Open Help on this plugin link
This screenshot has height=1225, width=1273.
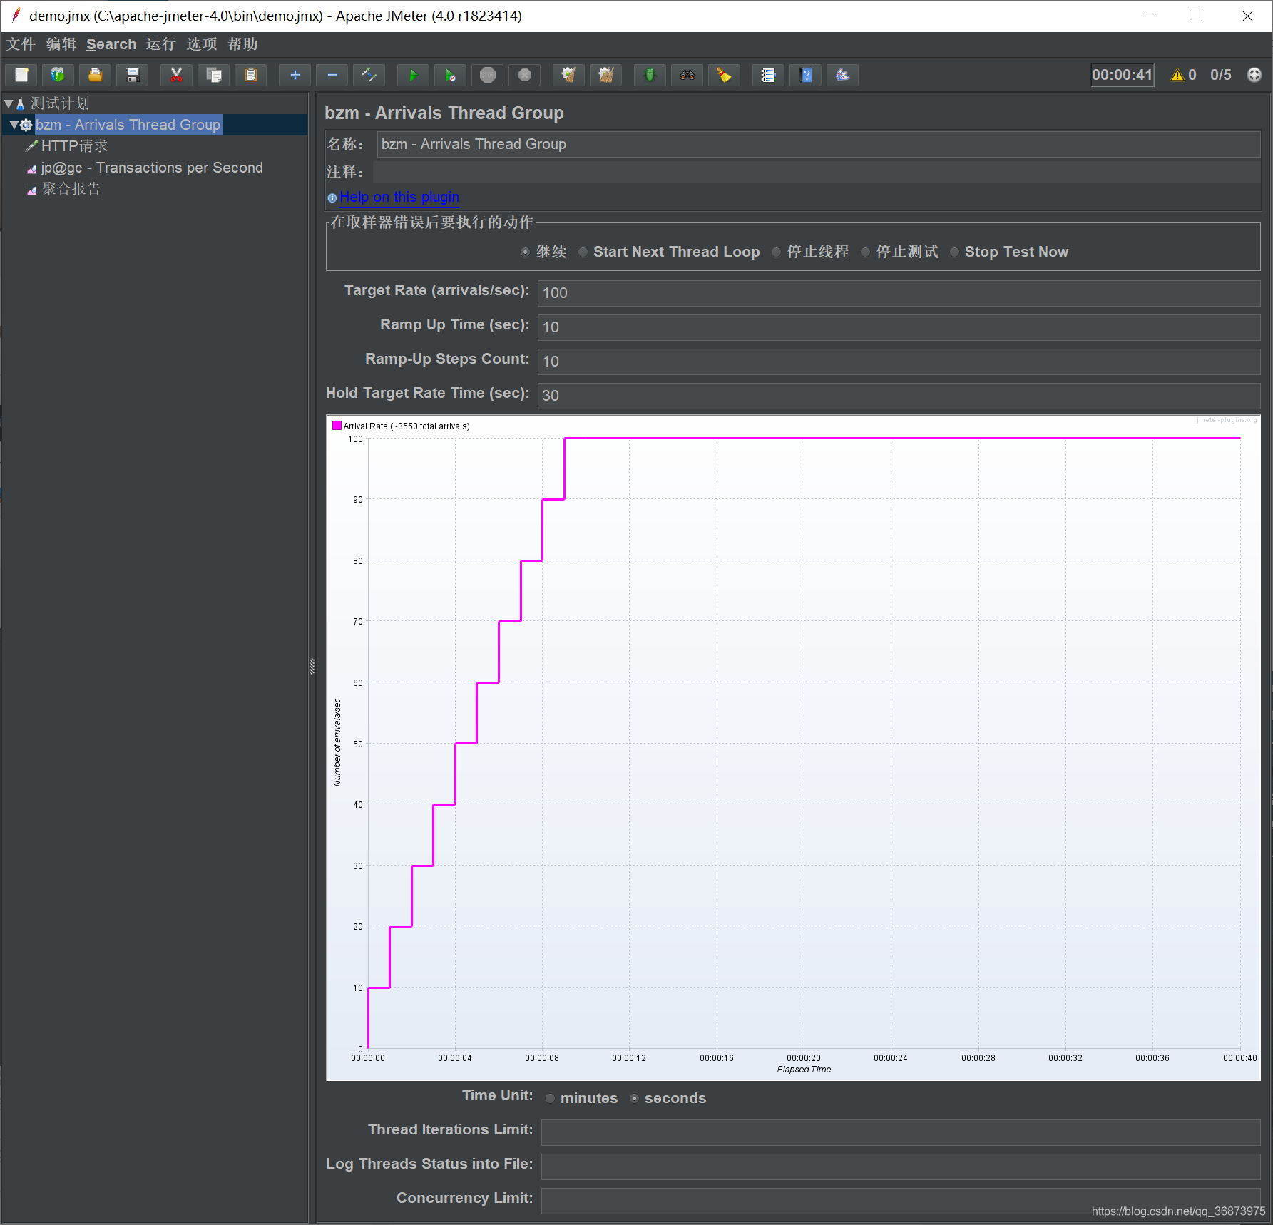click(x=399, y=197)
